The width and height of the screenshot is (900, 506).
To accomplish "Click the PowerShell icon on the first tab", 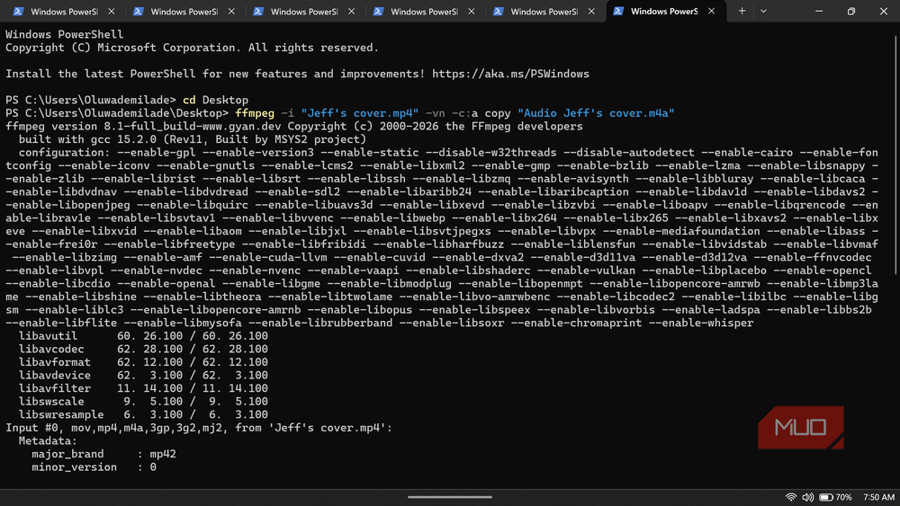I will (18, 11).
